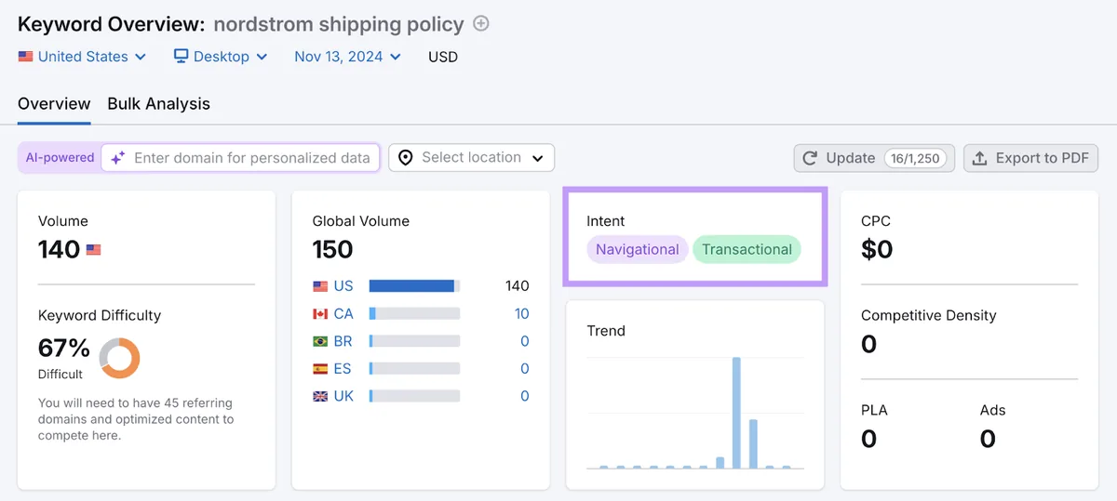Click the upload icon on Export to PDF
The height and width of the screenshot is (501, 1117).
click(x=979, y=158)
